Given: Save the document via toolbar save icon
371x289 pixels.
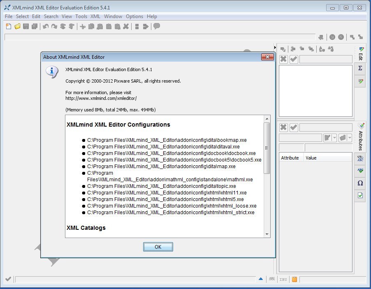Looking at the screenshot, I should 26,26.
